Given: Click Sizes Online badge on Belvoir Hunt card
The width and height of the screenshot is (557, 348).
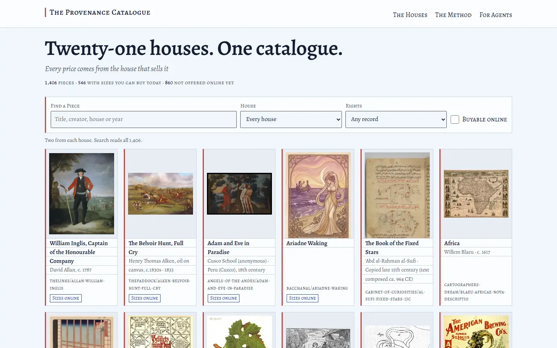Looking at the screenshot, I should tap(145, 298).
